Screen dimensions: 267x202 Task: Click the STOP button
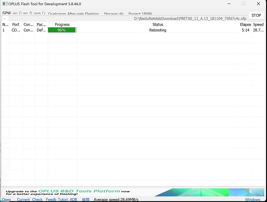click(x=256, y=15)
